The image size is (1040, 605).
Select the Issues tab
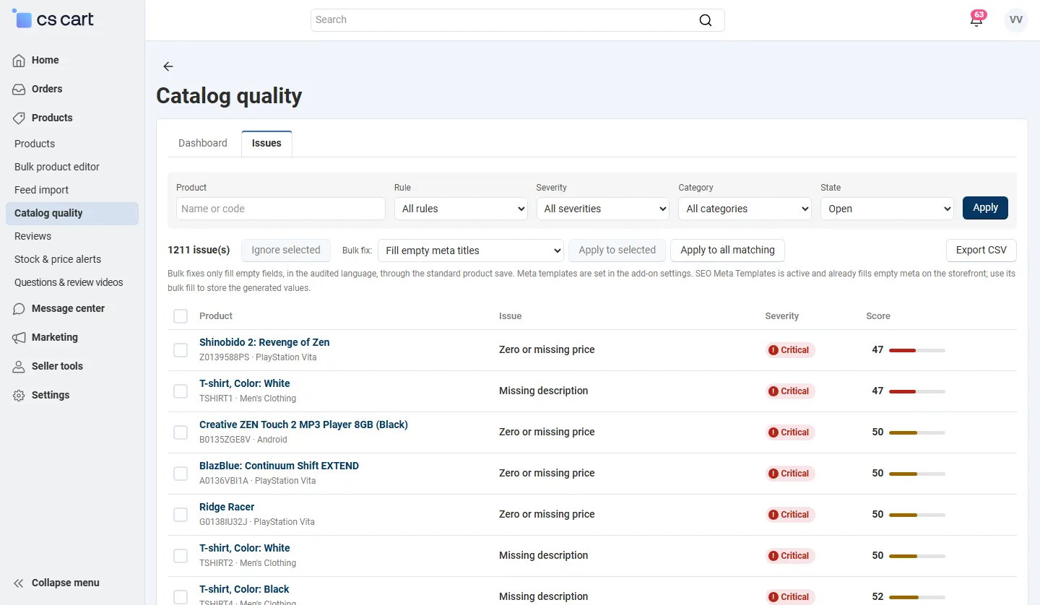click(266, 143)
